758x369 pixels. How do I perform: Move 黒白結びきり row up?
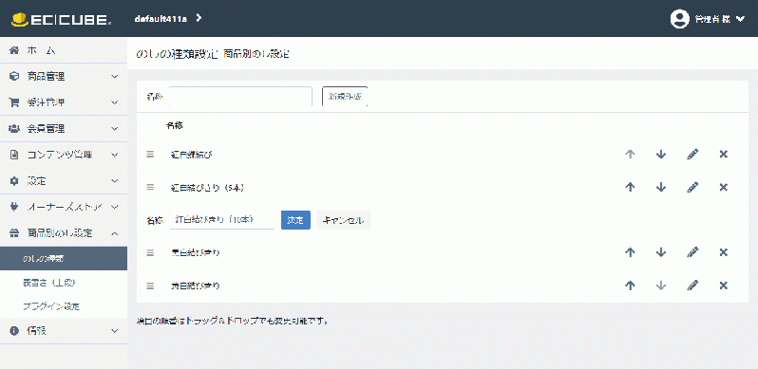tap(630, 252)
